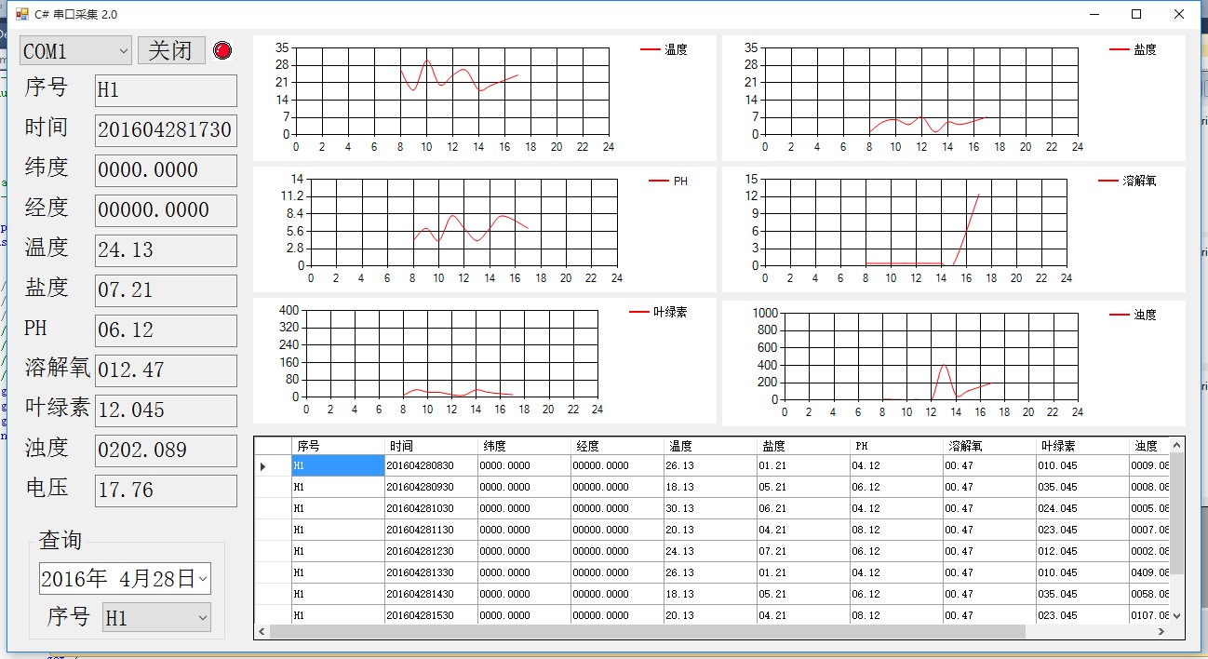The image size is (1208, 659).
Task: Click the 电压 field showing 17.76
Action: [165, 491]
